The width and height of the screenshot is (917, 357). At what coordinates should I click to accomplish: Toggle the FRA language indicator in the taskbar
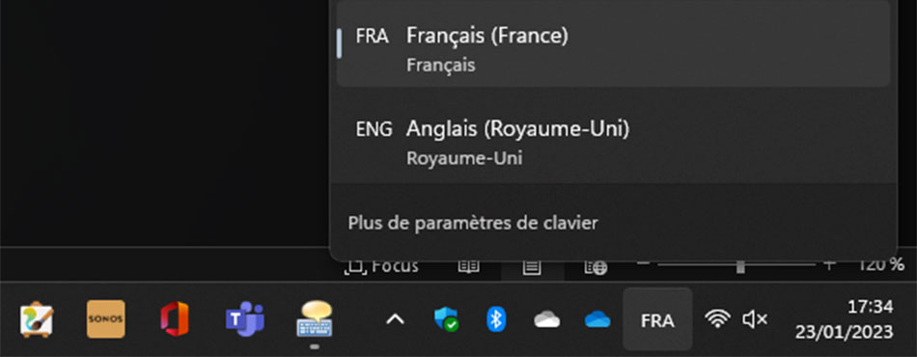click(x=657, y=320)
